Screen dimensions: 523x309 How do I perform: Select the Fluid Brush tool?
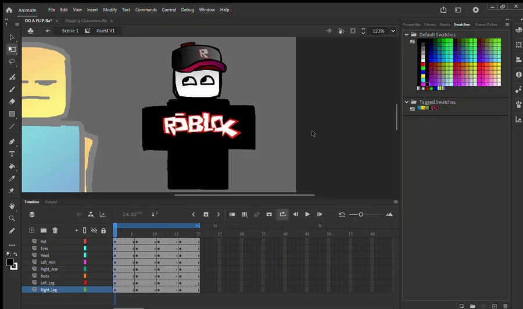click(x=12, y=77)
